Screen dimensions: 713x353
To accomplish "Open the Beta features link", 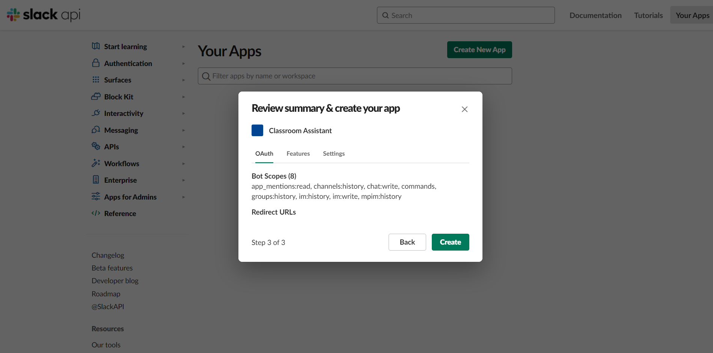I will 112,268.
